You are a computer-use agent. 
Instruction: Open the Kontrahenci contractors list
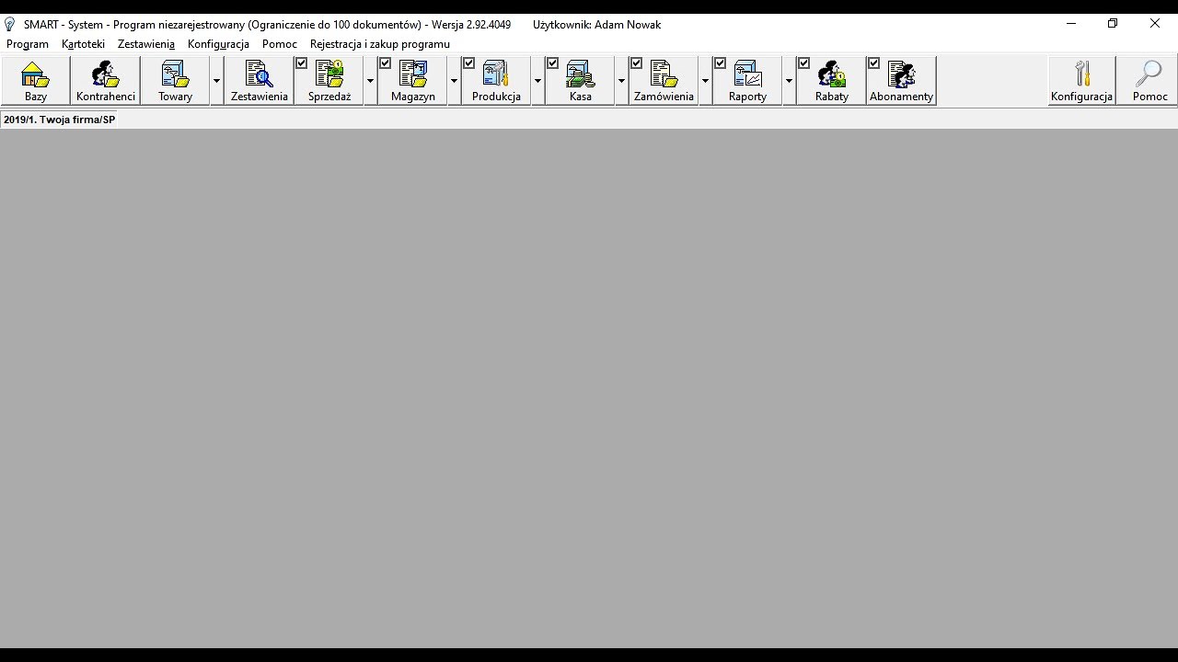(106, 81)
